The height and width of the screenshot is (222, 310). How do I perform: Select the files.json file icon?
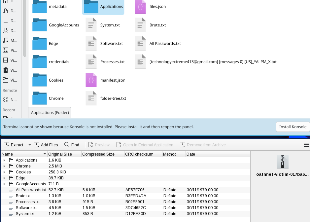[140, 7]
